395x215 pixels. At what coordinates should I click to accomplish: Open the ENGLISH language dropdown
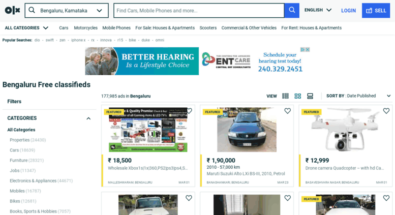[318, 10]
